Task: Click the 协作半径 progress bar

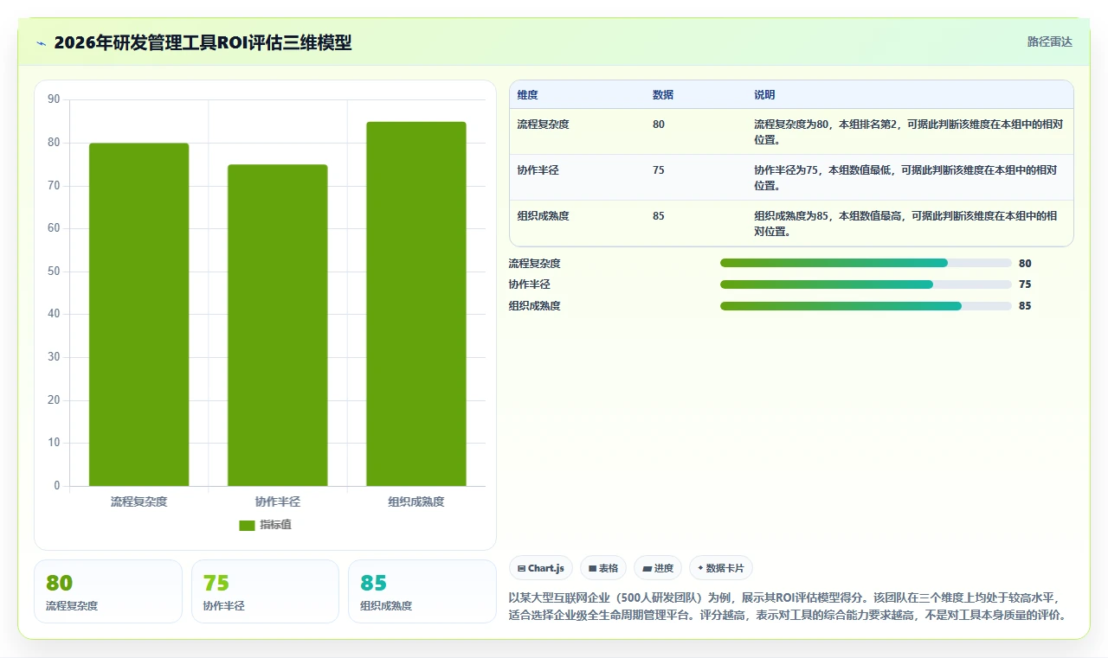Action: 866,284
